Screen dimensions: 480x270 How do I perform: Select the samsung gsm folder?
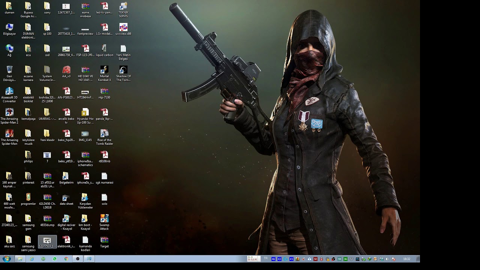coord(28,222)
